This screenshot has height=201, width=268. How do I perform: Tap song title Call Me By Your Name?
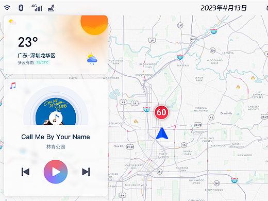(x=56, y=137)
